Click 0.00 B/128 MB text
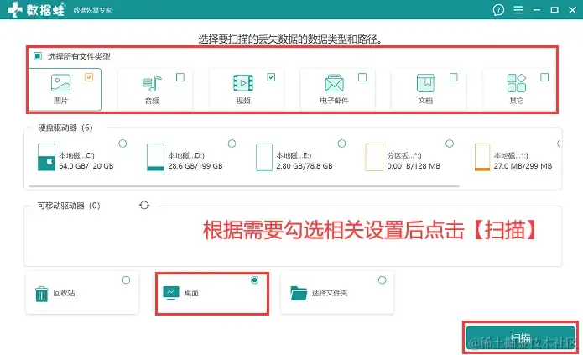 pyautogui.click(x=414, y=166)
